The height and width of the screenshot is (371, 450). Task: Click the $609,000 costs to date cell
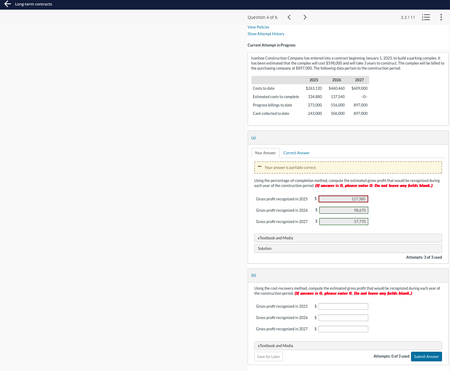(x=359, y=88)
